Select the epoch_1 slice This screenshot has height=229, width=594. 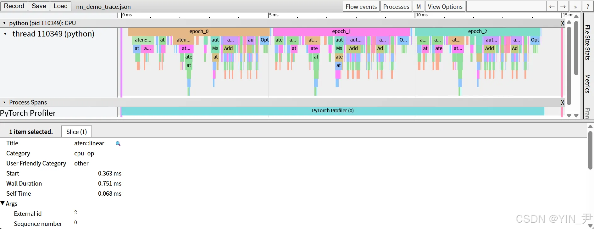point(341,31)
